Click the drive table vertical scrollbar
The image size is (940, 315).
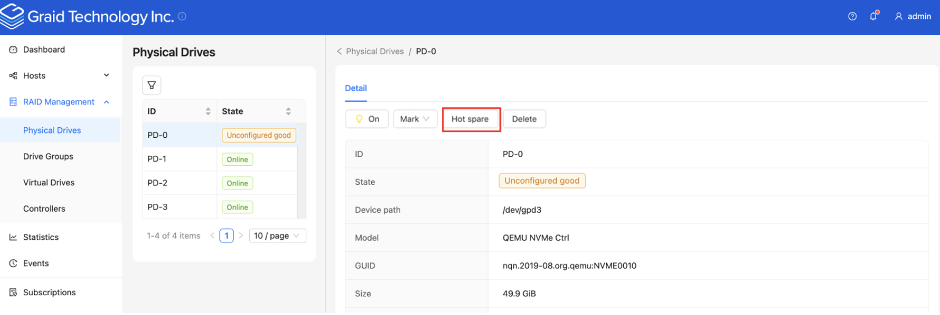pyautogui.click(x=302, y=171)
